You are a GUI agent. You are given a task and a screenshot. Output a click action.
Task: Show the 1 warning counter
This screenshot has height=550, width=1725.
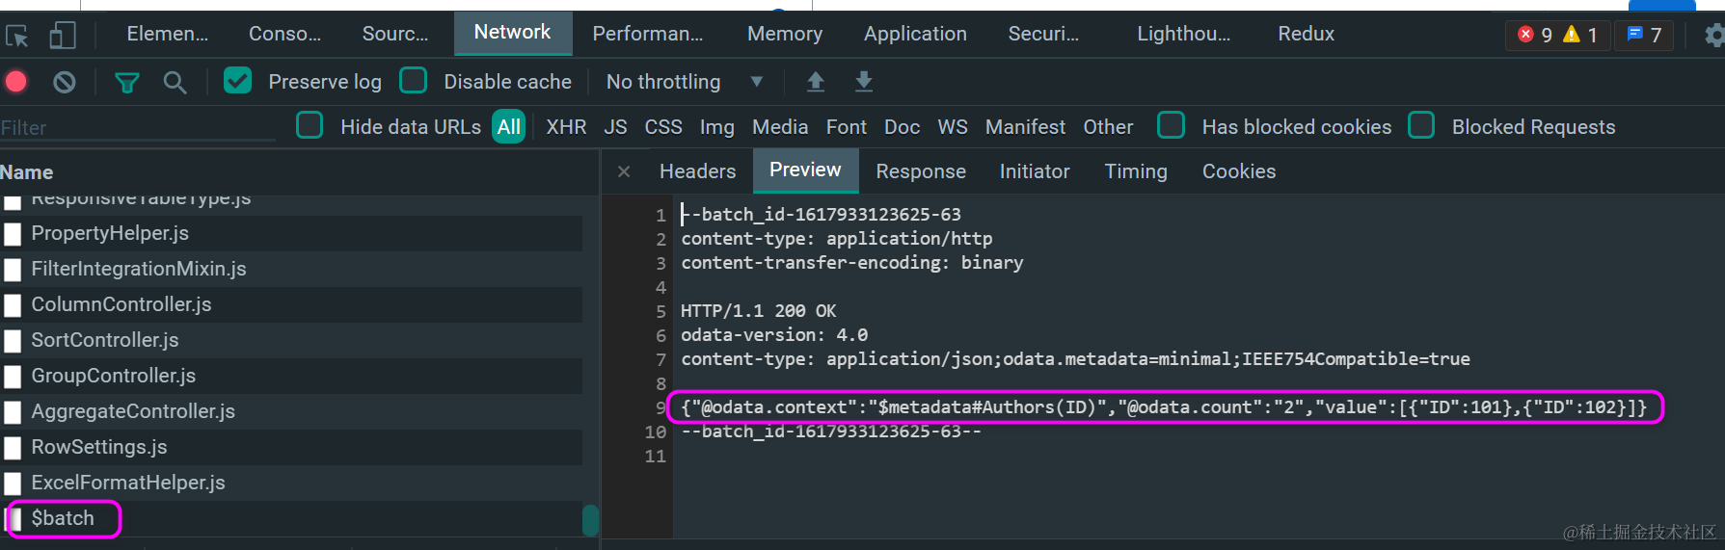tap(1580, 35)
